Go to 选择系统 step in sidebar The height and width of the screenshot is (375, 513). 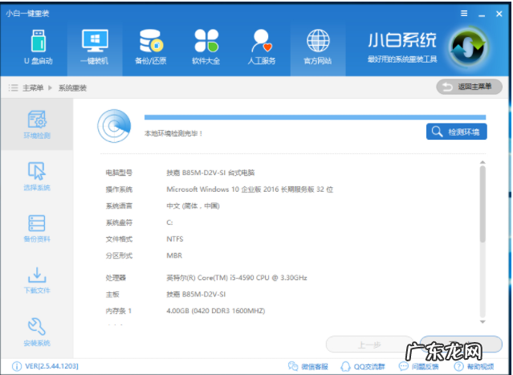click(37, 177)
